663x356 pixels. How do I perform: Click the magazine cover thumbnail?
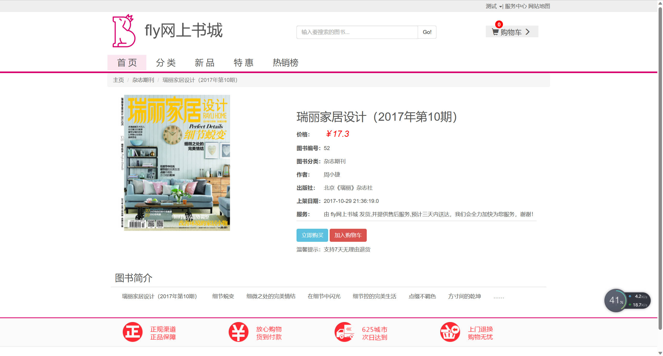(176, 163)
